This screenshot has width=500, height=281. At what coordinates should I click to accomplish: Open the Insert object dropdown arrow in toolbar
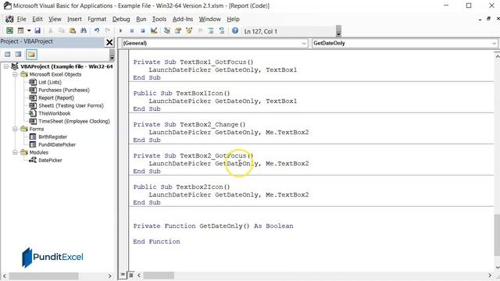coord(29,30)
